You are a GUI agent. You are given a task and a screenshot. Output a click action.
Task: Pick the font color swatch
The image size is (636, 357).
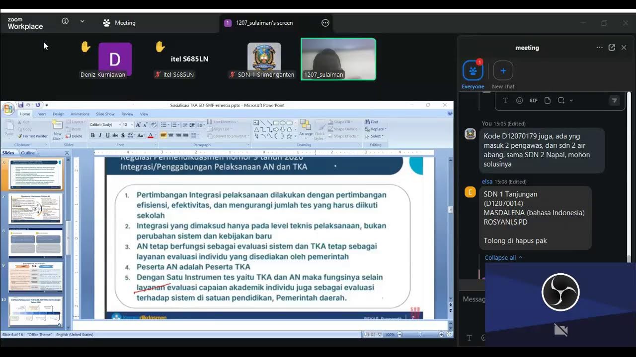coord(151,135)
